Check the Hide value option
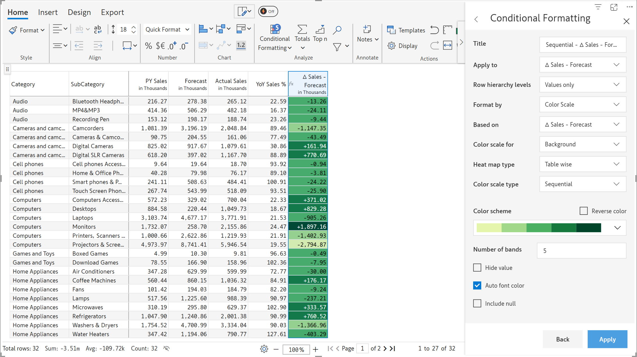This screenshot has height=357, width=637. [477, 268]
